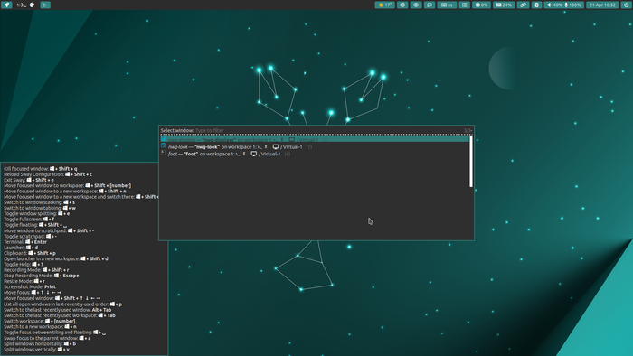633x356 pixels.
Task: Select the foot window entry
Action: point(315,154)
